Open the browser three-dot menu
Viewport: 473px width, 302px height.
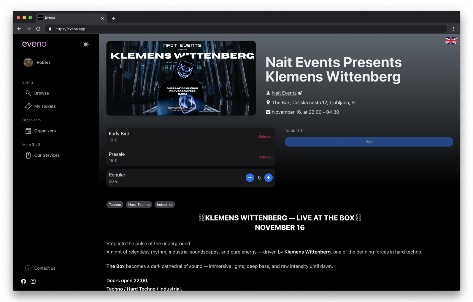(x=453, y=29)
